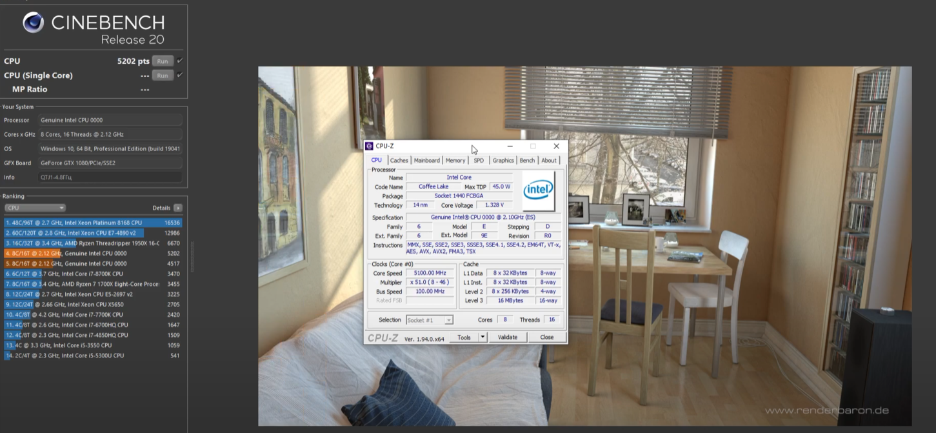Switch to the Caches tab
This screenshot has height=433, width=936.
coord(399,160)
